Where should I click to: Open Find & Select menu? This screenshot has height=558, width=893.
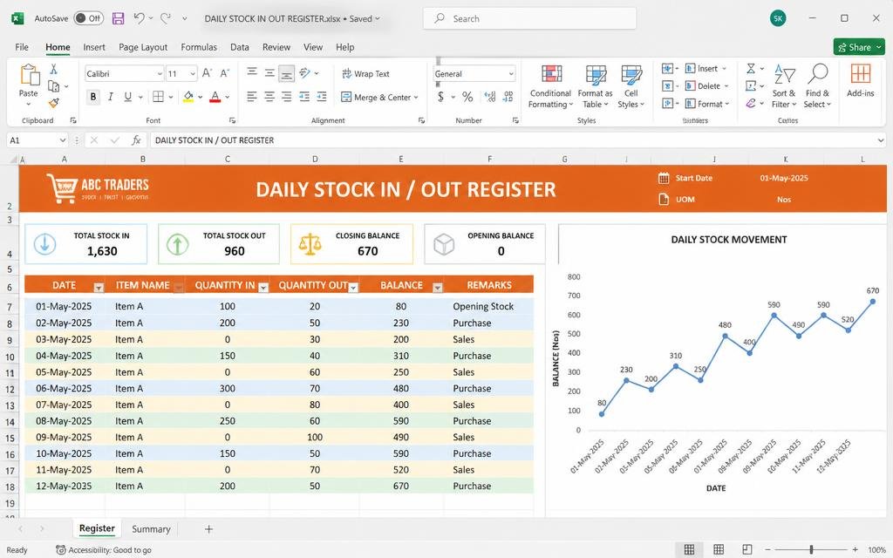click(817, 86)
